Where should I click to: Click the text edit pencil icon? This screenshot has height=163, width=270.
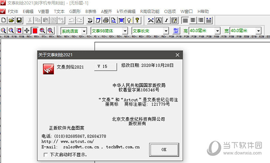174,20
